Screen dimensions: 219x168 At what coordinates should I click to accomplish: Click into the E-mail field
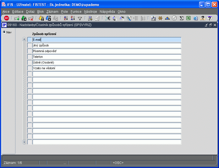click(x=107, y=40)
